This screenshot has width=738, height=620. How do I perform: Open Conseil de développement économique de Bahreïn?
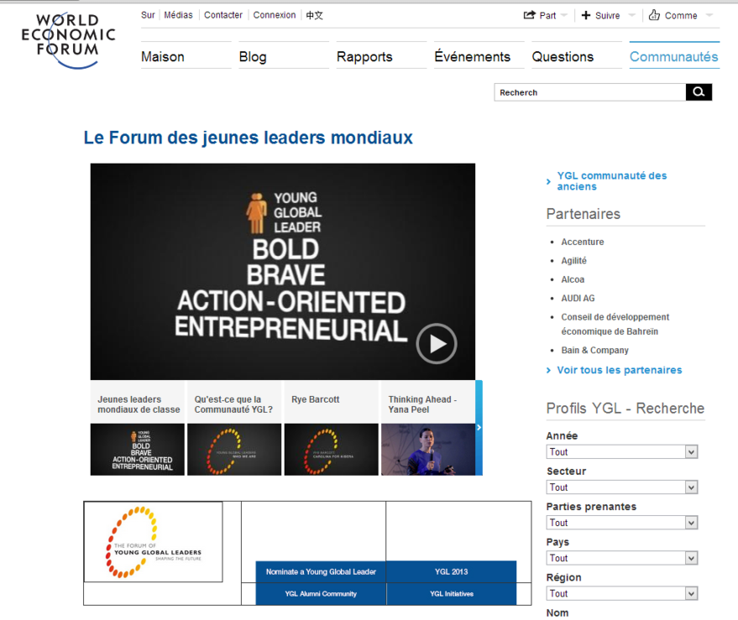tap(615, 324)
